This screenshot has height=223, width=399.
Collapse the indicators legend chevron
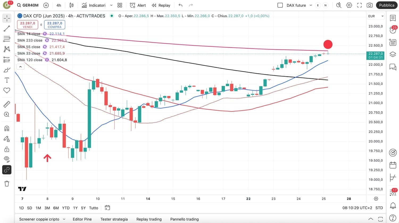pos(20,67)
